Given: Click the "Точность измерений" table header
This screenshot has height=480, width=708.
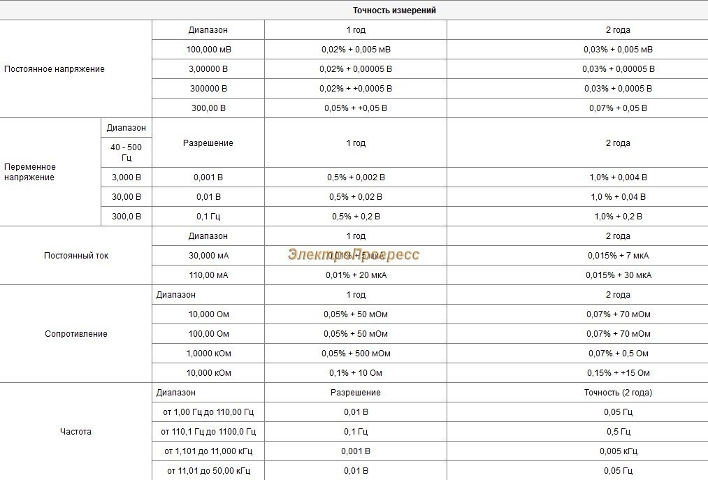Looking at the screenshot, I should (395, 10).
